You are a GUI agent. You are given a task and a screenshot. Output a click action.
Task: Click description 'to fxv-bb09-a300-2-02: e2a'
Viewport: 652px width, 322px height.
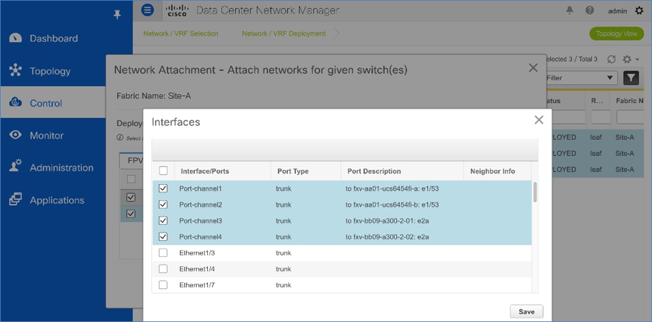(x=387, y=237)
